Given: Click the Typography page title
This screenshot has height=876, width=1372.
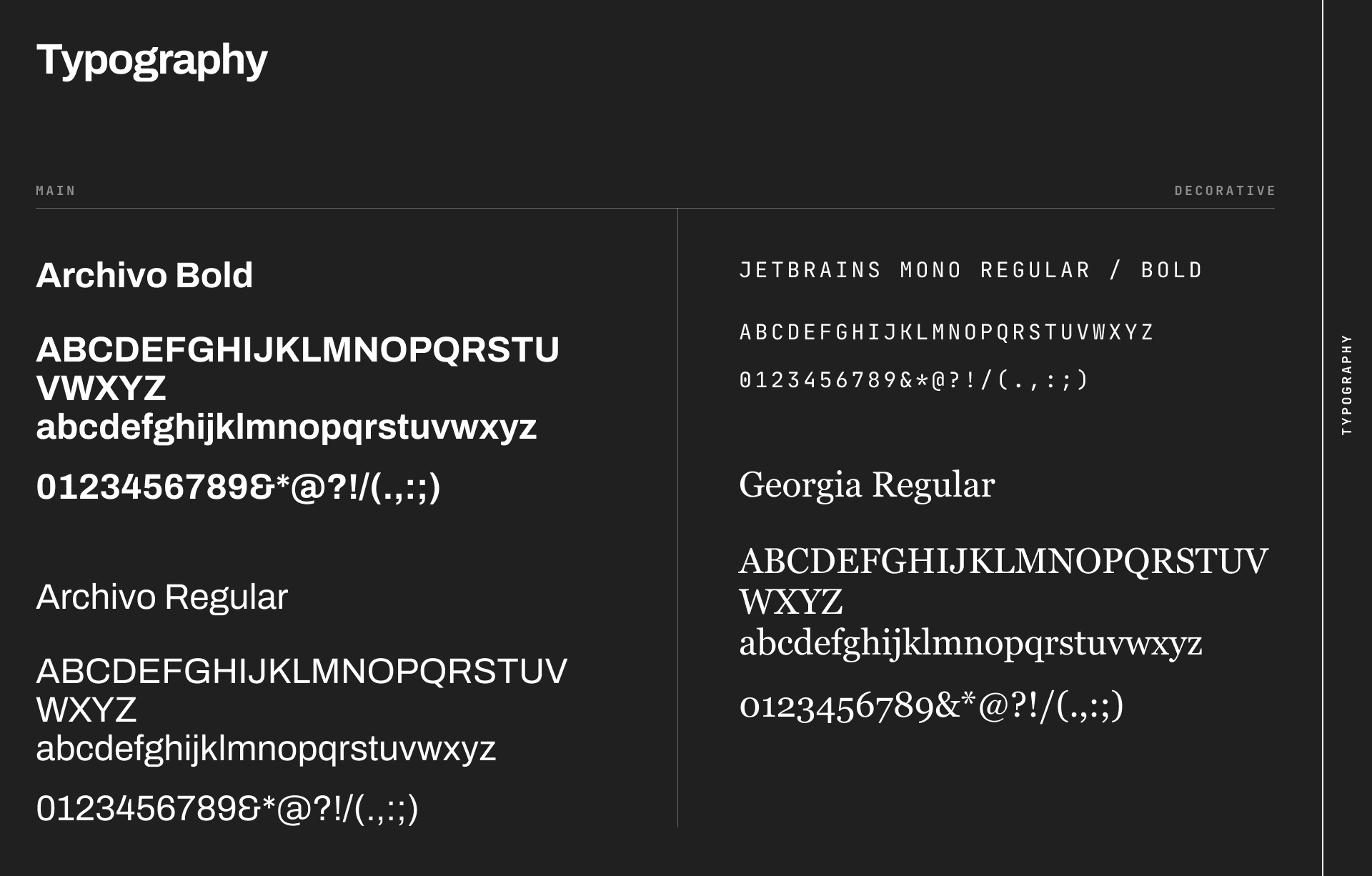Looking at the screenshot, I should tap(151, 59).
